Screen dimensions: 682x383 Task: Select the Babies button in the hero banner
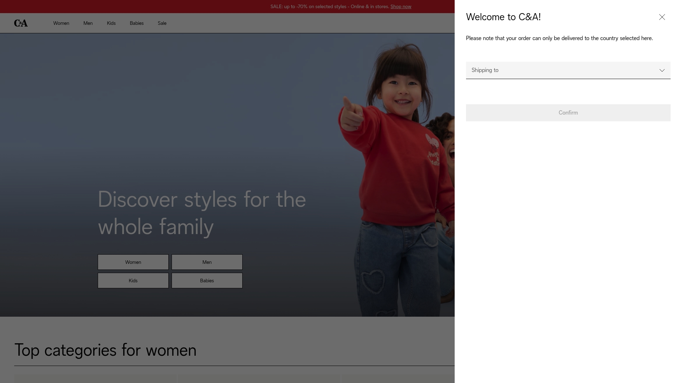coord(207,281)
